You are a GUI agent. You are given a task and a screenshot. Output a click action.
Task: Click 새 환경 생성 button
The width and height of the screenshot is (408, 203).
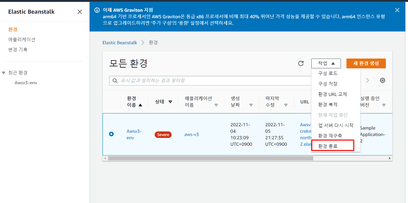(366, 63)
